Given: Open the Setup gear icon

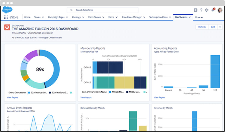Looking at the screenshot, I should (x=207, y=10).
